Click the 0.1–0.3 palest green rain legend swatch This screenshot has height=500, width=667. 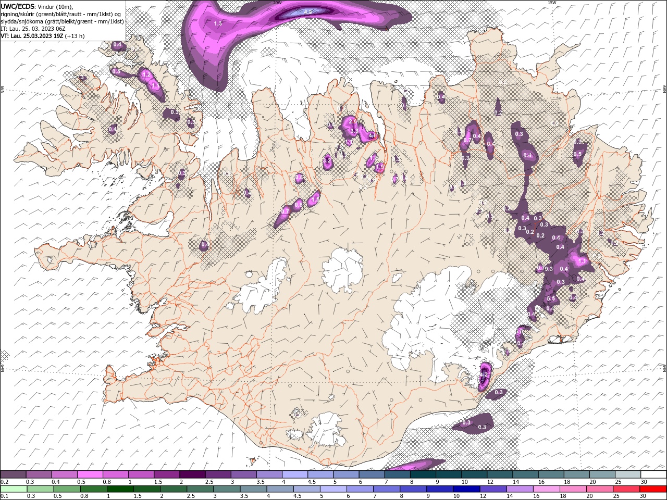(14, 489)
